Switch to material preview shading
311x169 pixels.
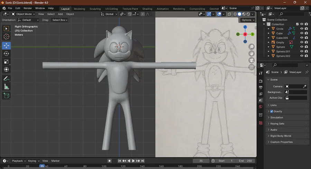244,14
